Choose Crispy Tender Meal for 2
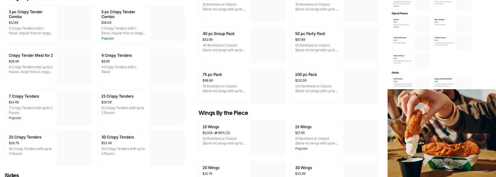 pos(48,67)
